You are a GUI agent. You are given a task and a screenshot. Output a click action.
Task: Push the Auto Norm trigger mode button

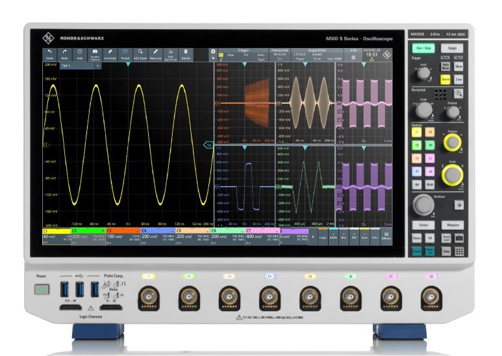[x=446, y=66]
